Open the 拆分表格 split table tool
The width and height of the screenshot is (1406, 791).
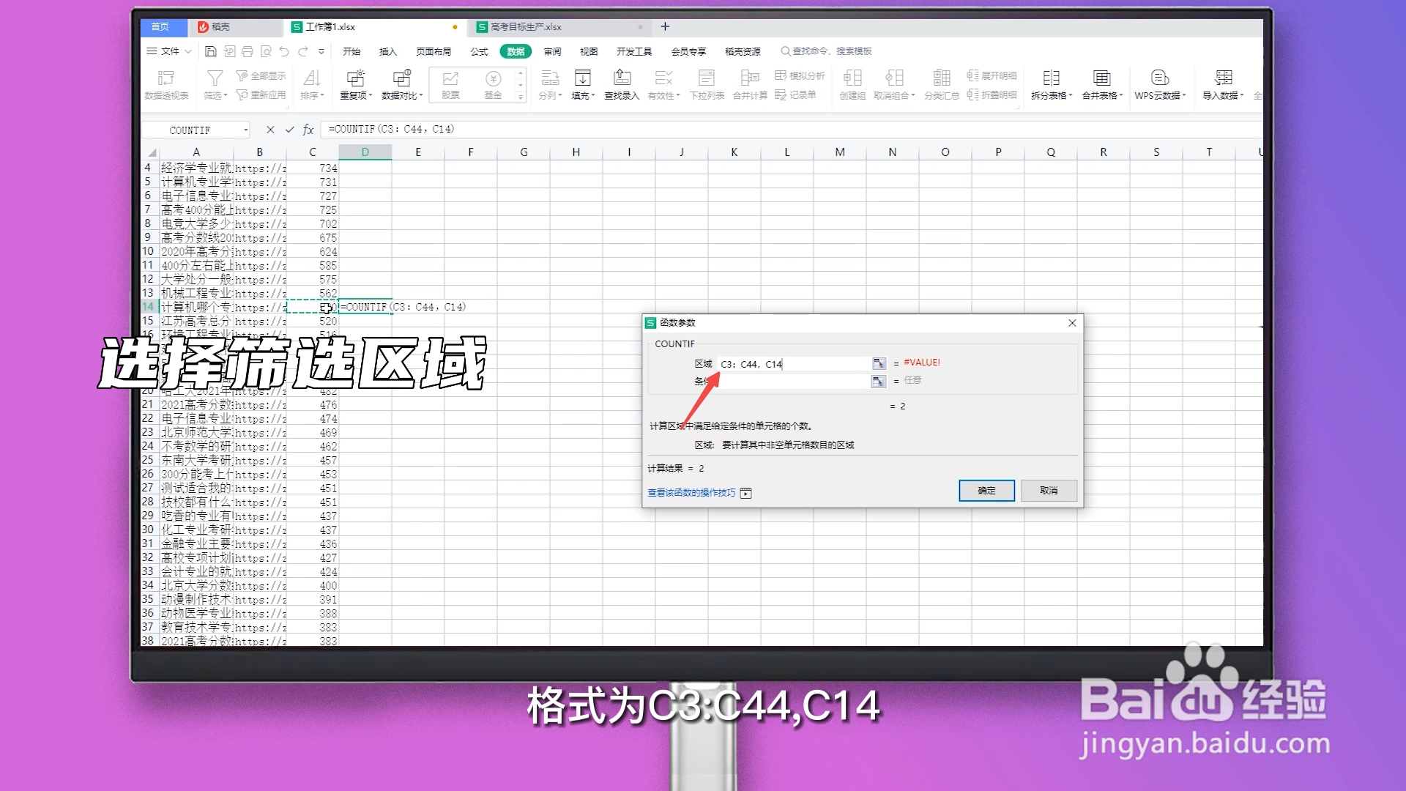coord(1052,82)
